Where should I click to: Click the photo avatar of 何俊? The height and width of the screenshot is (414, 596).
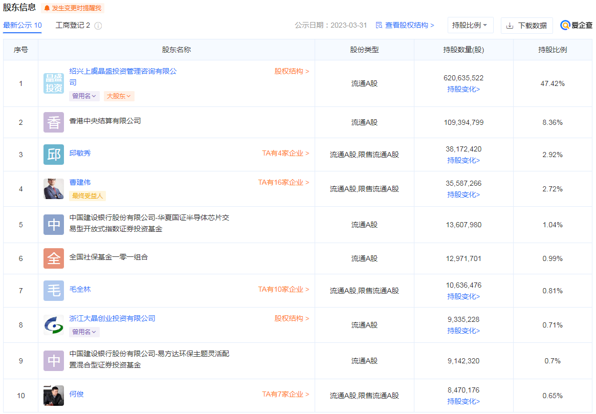54,396
